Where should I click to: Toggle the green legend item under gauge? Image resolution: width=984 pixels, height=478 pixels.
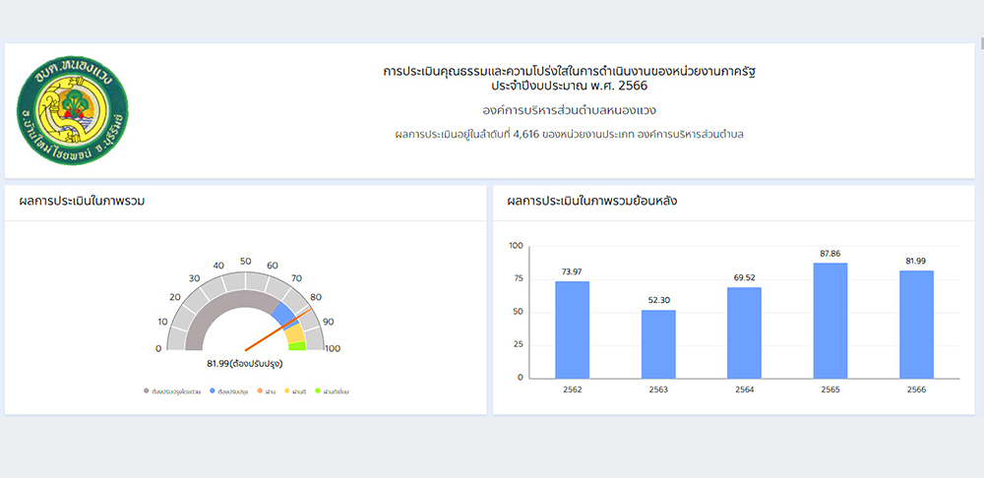(332, 391)
